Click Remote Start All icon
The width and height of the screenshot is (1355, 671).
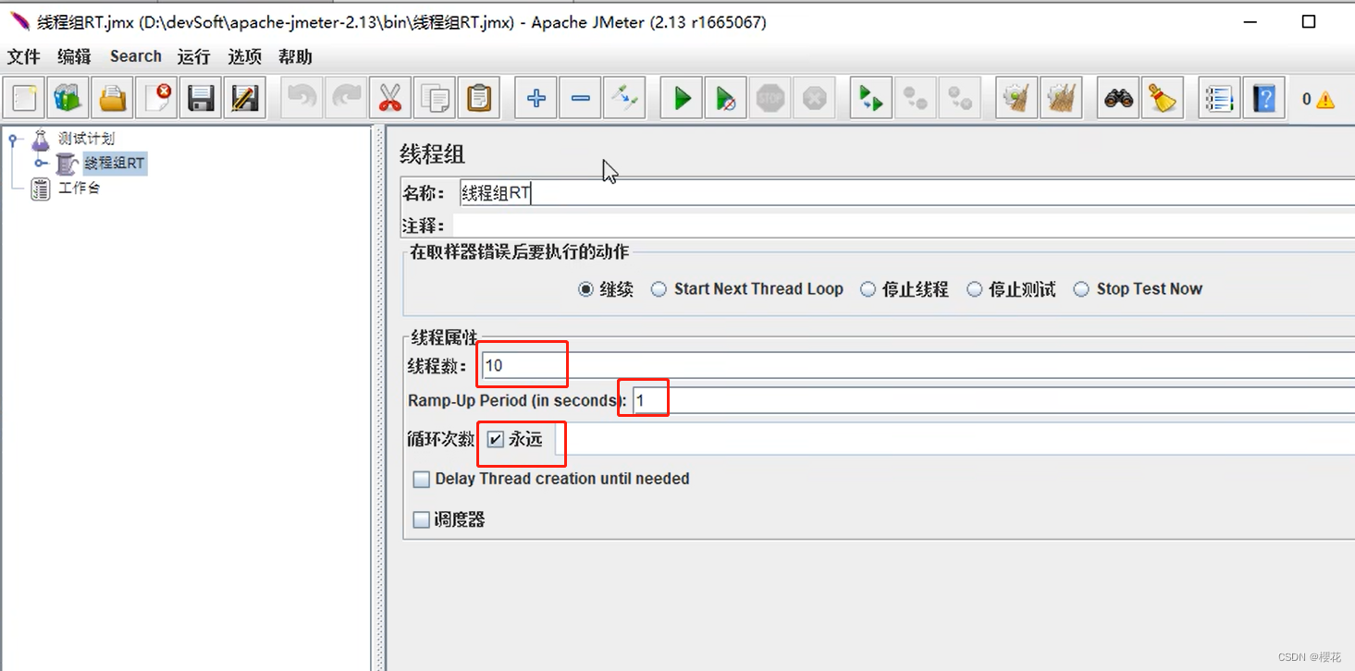[871, 97]
